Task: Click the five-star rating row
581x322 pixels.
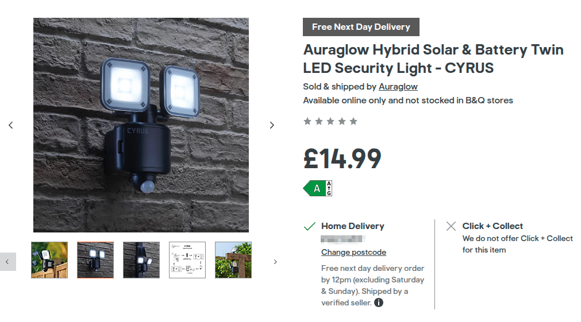Action: point(330,121)
